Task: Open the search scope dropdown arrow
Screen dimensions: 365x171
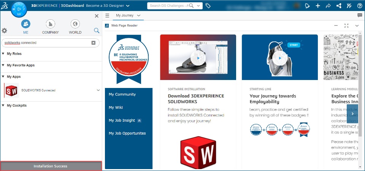Action: [198, 6]
